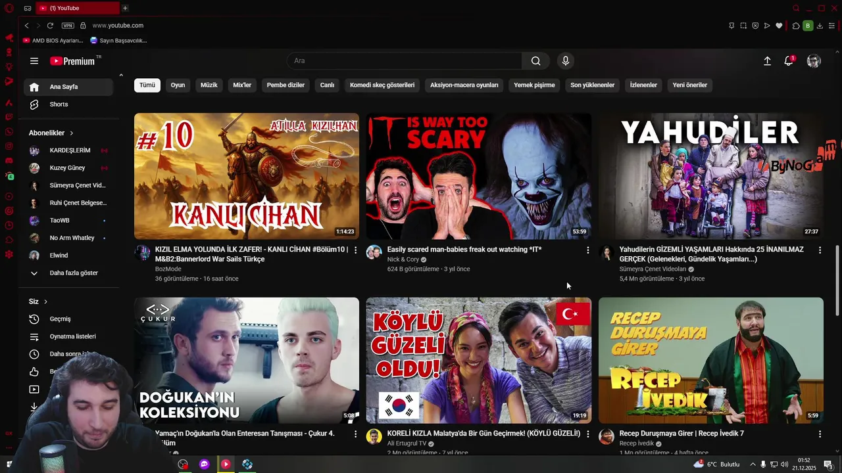Open the TaoWB subscription channel
Screen dimensions: 842x473
68,221
